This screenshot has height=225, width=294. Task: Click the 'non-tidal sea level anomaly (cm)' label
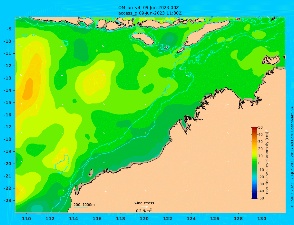pyautogui.click(x=267, y=163)
